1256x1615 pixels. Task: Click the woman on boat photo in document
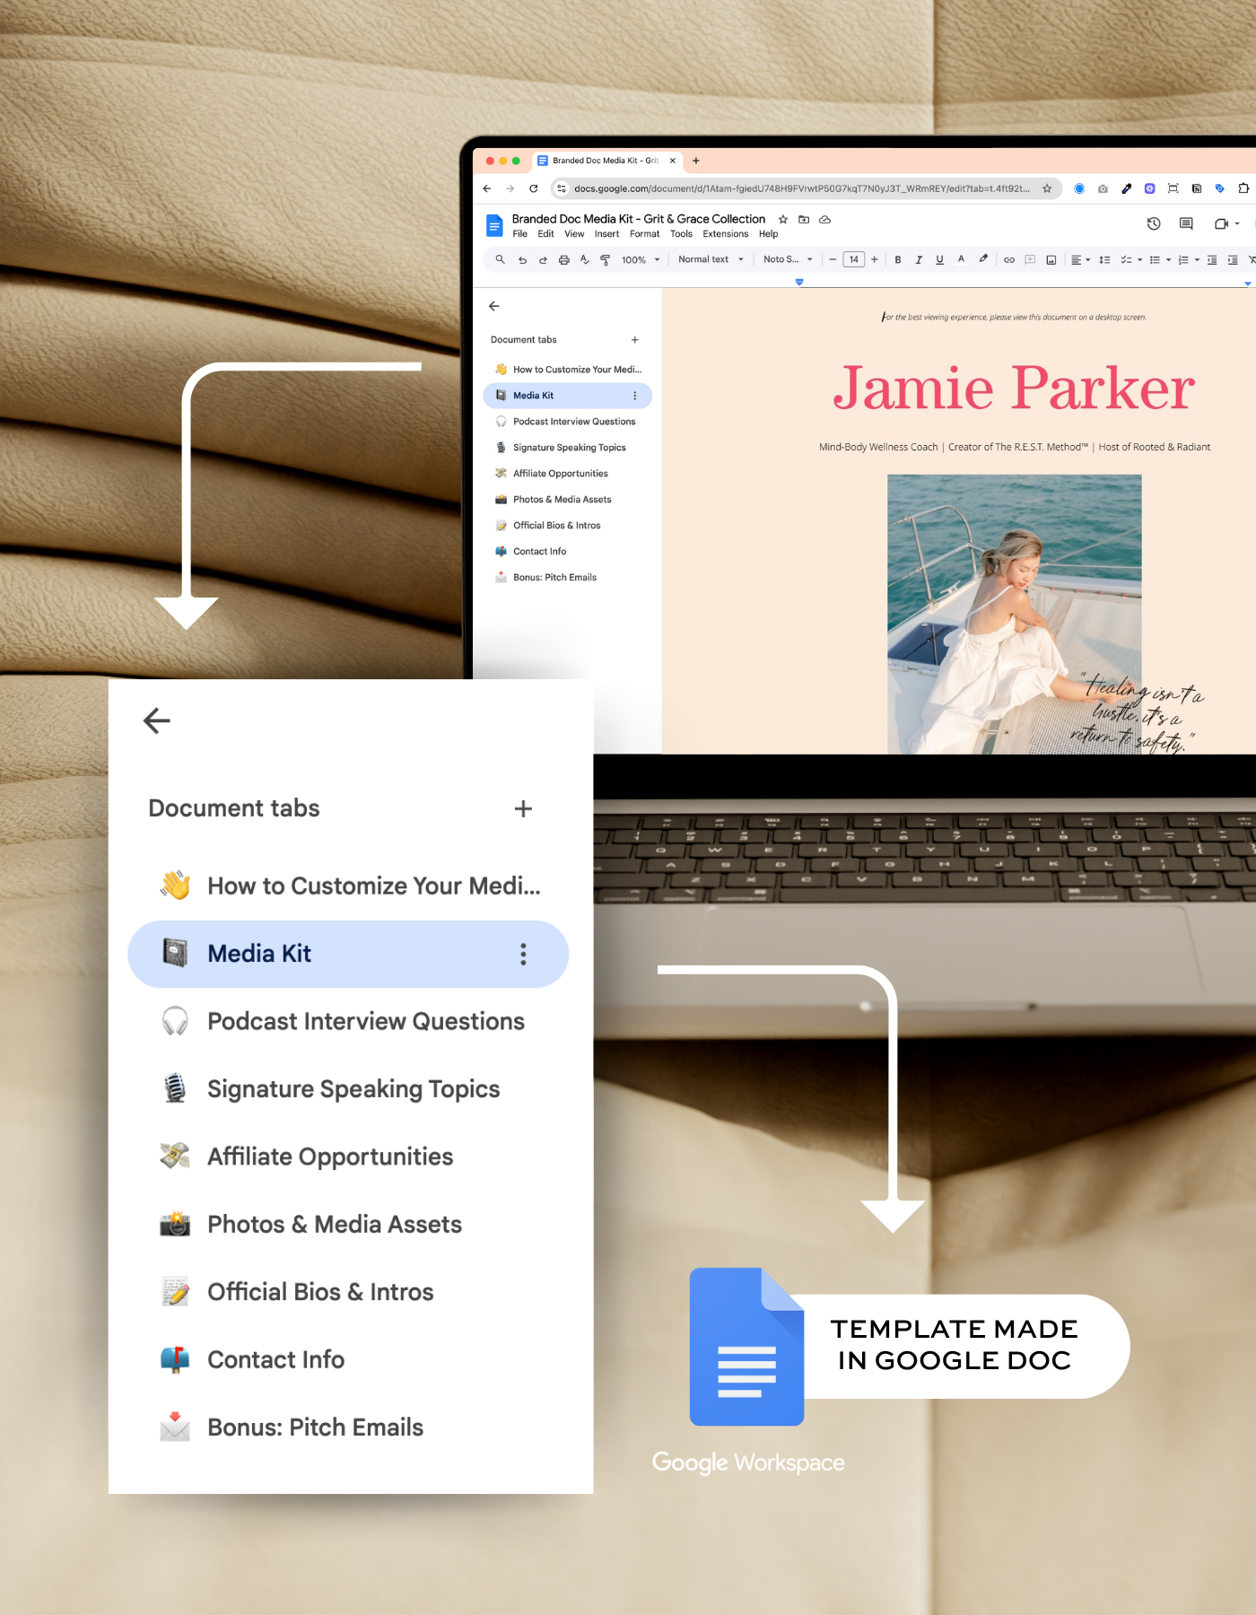pos(1015,614)
